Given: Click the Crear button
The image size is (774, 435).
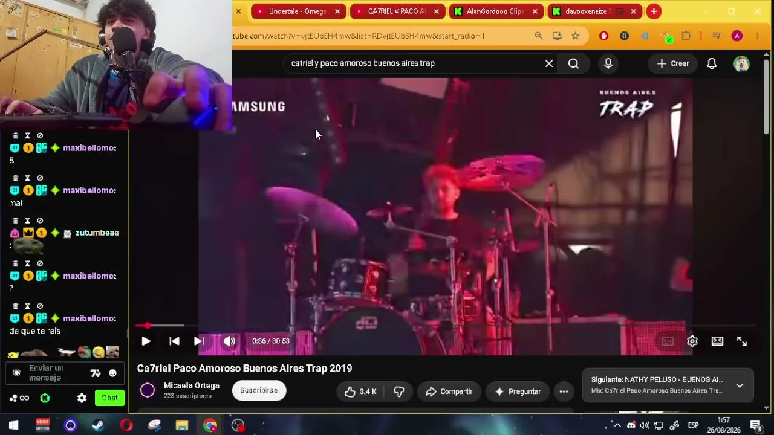Looking at the screenshot, I should [x=673, y=63].
